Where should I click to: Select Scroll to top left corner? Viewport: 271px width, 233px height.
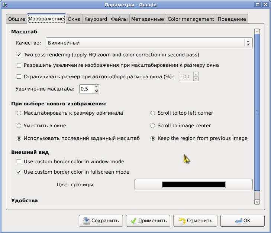click(153, 113)
